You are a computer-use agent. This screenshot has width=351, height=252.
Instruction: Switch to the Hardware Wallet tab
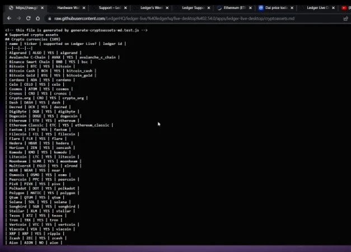(x=68, y=8)
